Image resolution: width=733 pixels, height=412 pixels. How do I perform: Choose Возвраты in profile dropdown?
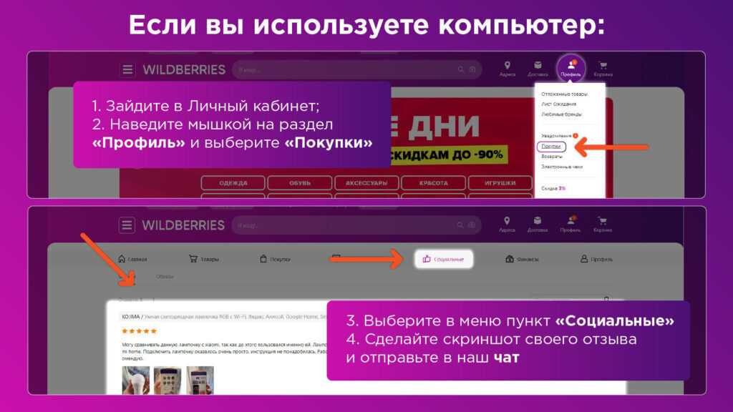pos(552,157)
